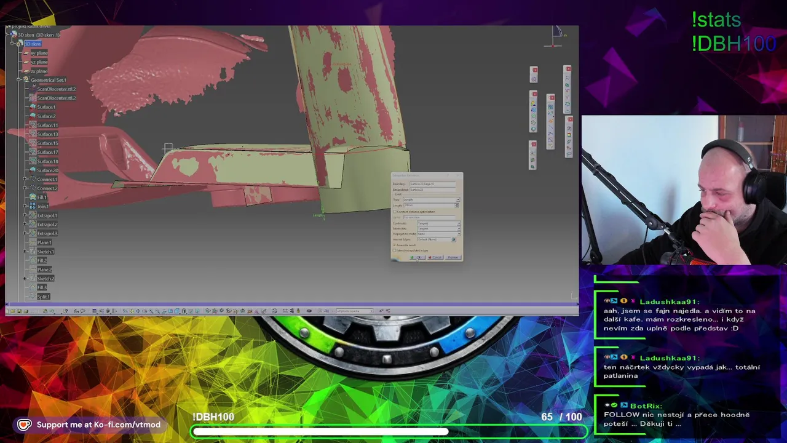Expand the Connect.1 tree node

tap(25, 179)
